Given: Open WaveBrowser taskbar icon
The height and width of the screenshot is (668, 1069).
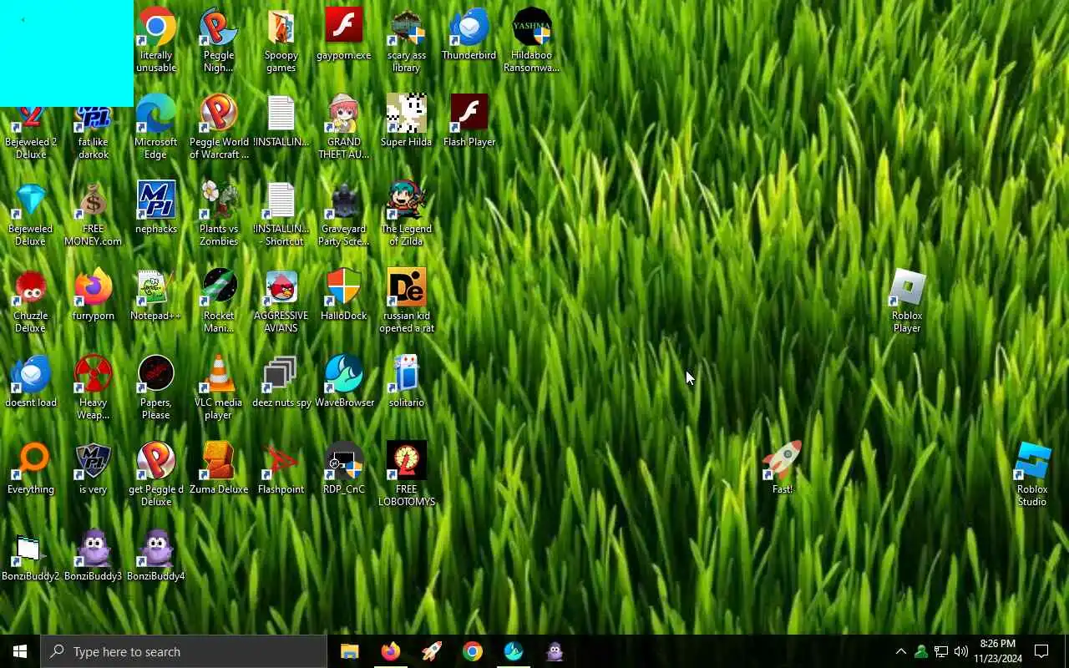Looking at the screenshot, I should [x=514, y=651].
